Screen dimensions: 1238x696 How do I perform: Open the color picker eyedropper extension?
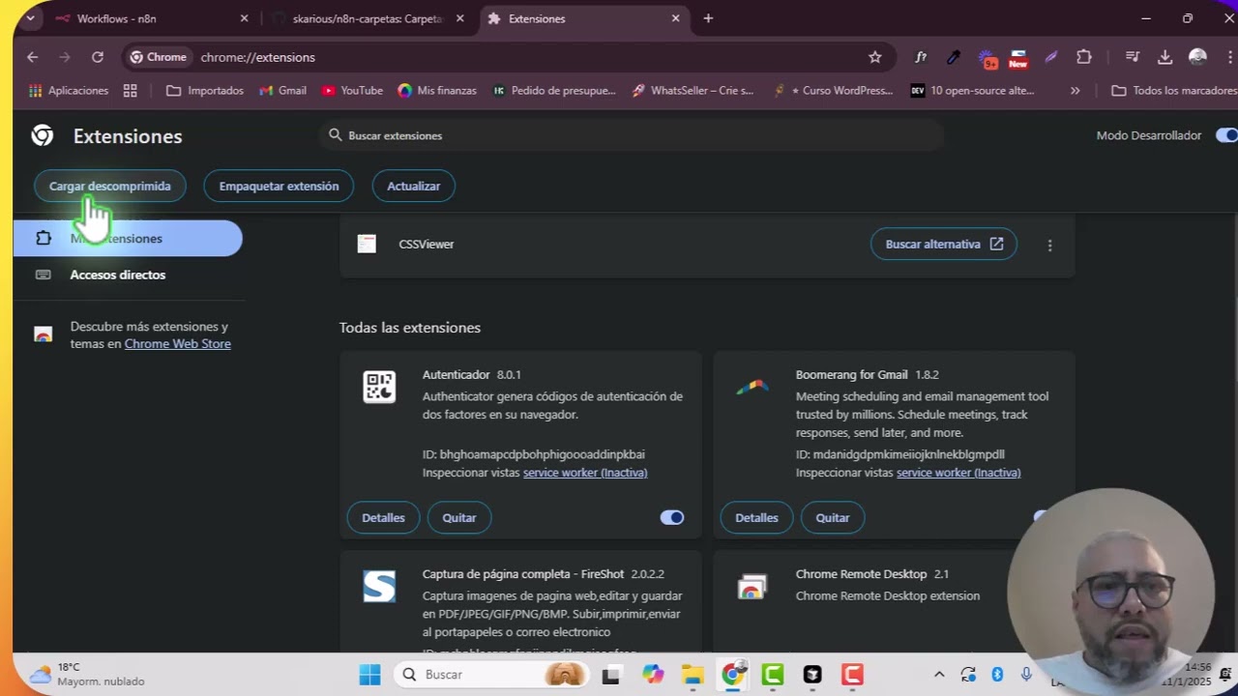point(954,57)
